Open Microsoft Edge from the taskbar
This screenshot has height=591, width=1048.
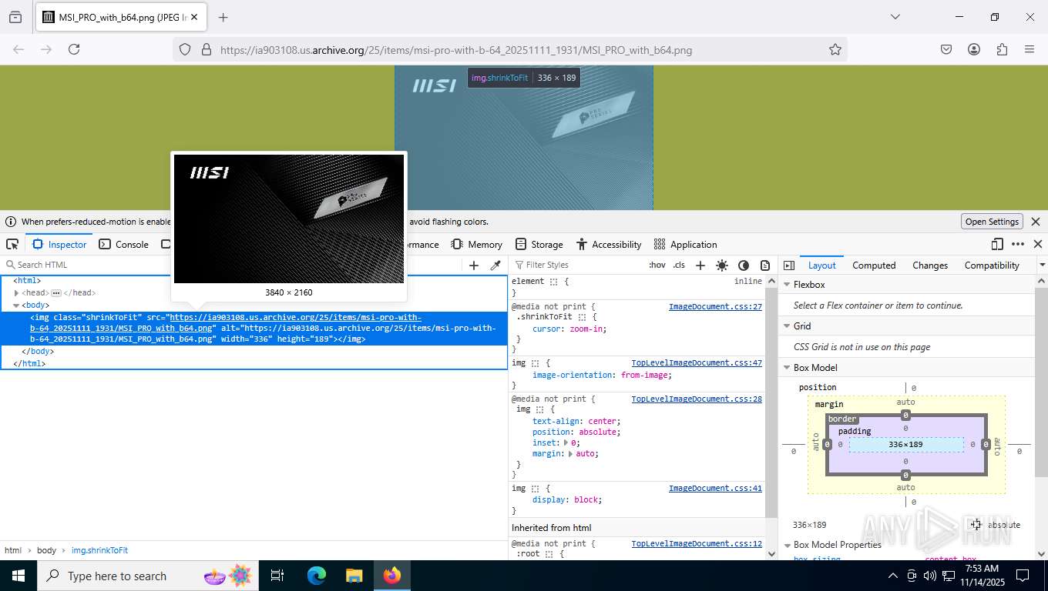coord(317,576)
